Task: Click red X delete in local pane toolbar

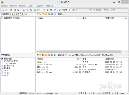Action: click(43, 55)
